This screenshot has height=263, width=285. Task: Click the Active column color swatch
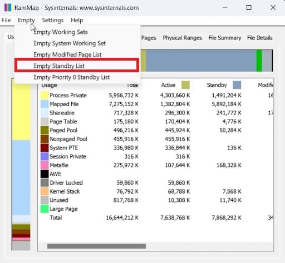[x=185, y=85]
